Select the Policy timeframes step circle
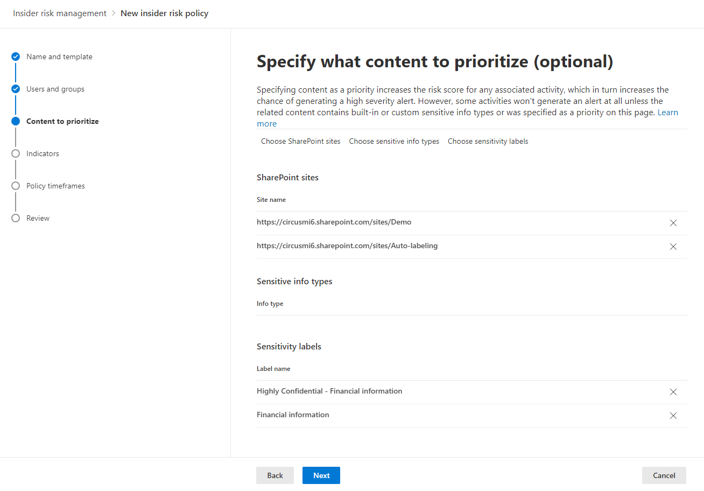 tap(15, 185)
